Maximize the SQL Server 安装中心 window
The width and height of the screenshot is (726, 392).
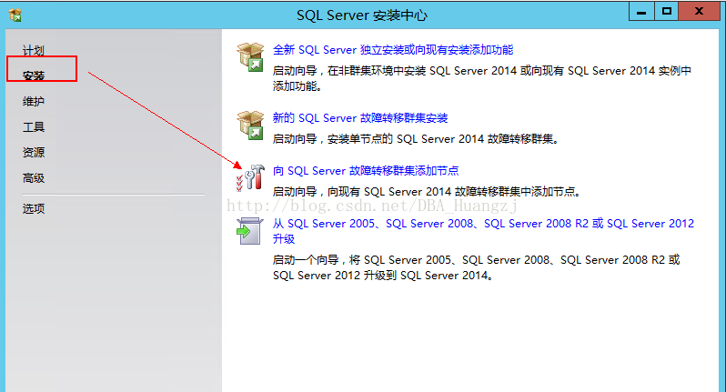coord(667,12)
